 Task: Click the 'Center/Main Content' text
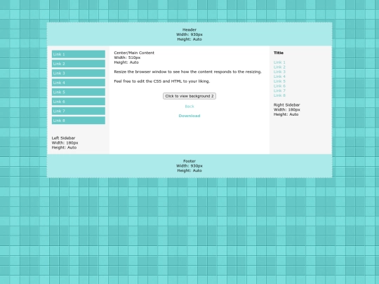point(134,53)
